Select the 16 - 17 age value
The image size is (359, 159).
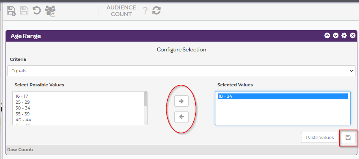pyautogui.click(x=22, y=96)
